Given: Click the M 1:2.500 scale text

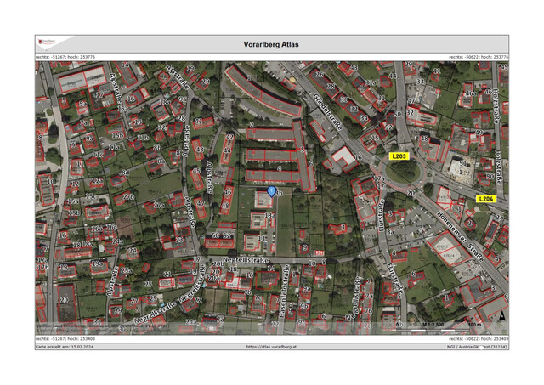Looking at the screenshot, I should point(433,325).
